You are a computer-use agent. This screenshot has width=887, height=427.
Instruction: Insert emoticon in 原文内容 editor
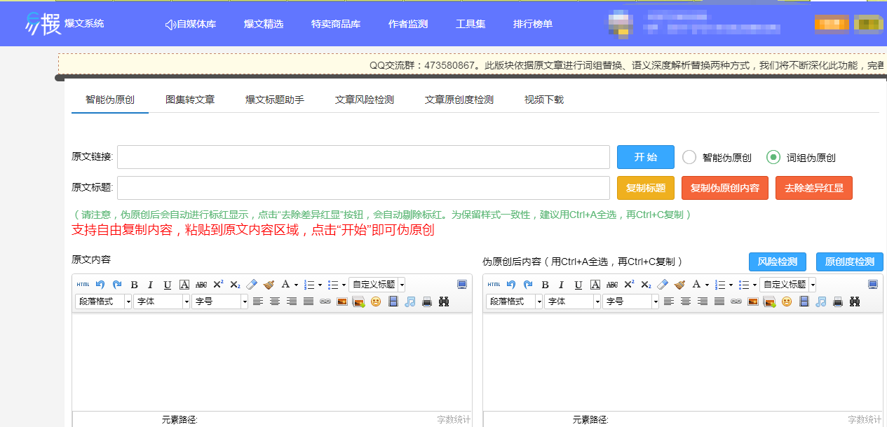tap(376, 301)
